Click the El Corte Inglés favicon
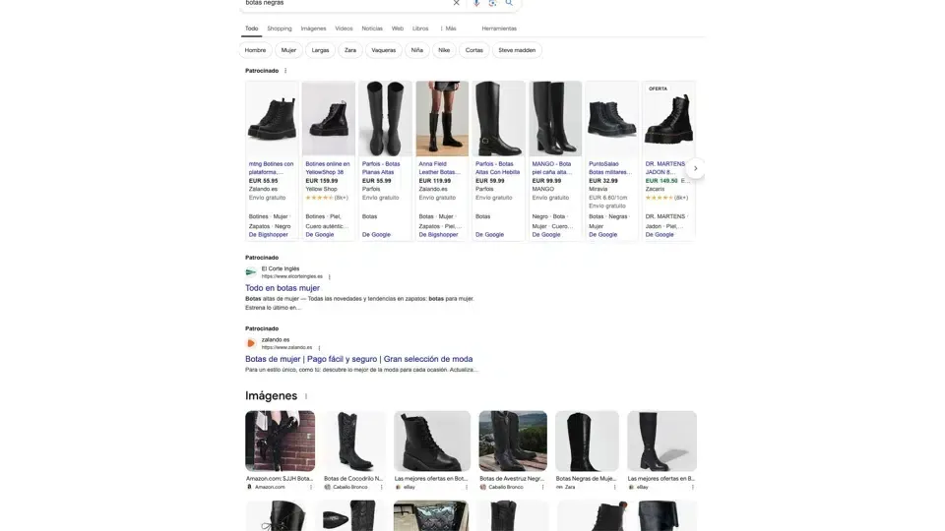Viewport: 945px width, 531px height. pyautogui.click(x=251, y=272)
